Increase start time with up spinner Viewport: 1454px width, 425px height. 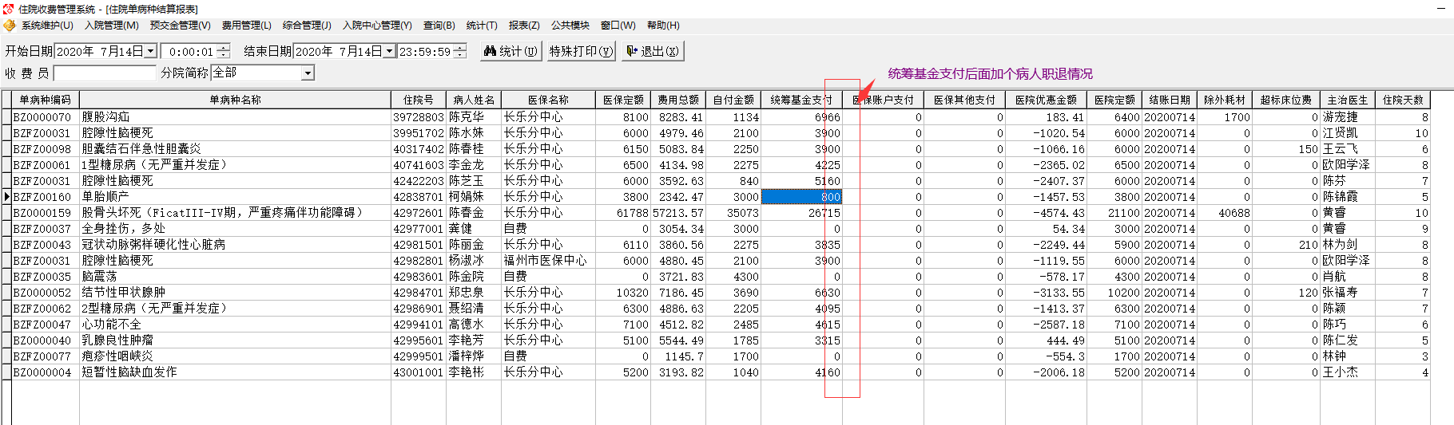pos(223,48)
